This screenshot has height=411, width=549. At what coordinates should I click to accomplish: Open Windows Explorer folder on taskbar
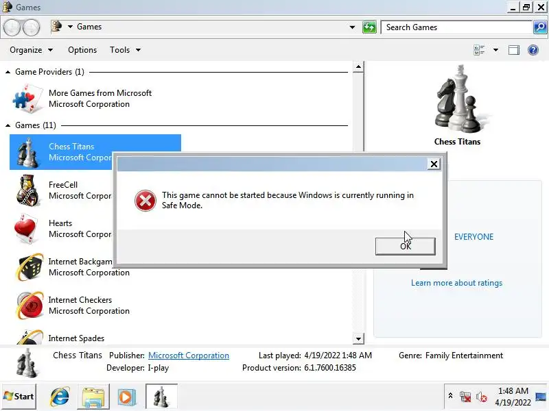coord(93,397)
